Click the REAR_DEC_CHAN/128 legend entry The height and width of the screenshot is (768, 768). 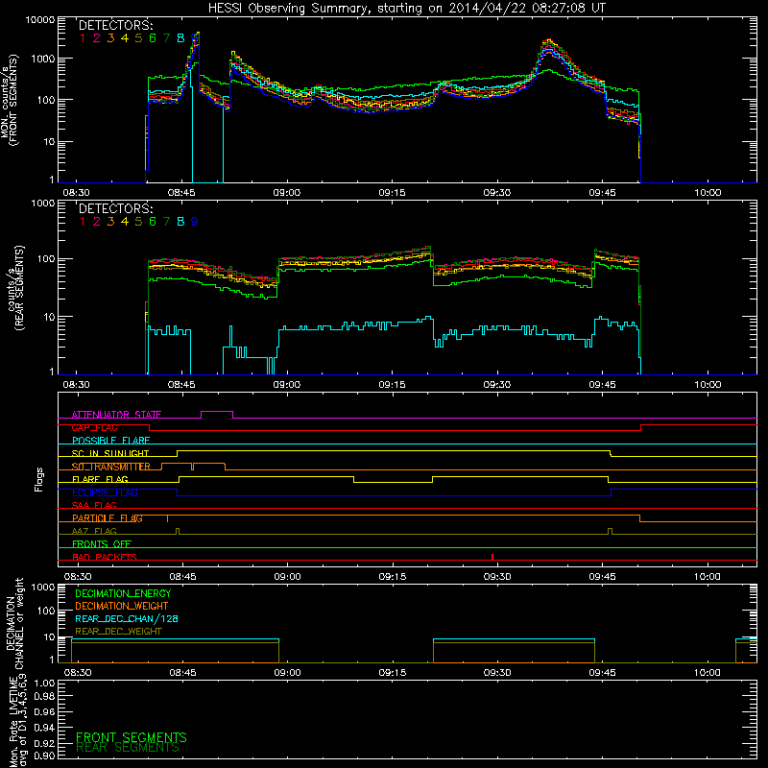click(x=127, y=618)
